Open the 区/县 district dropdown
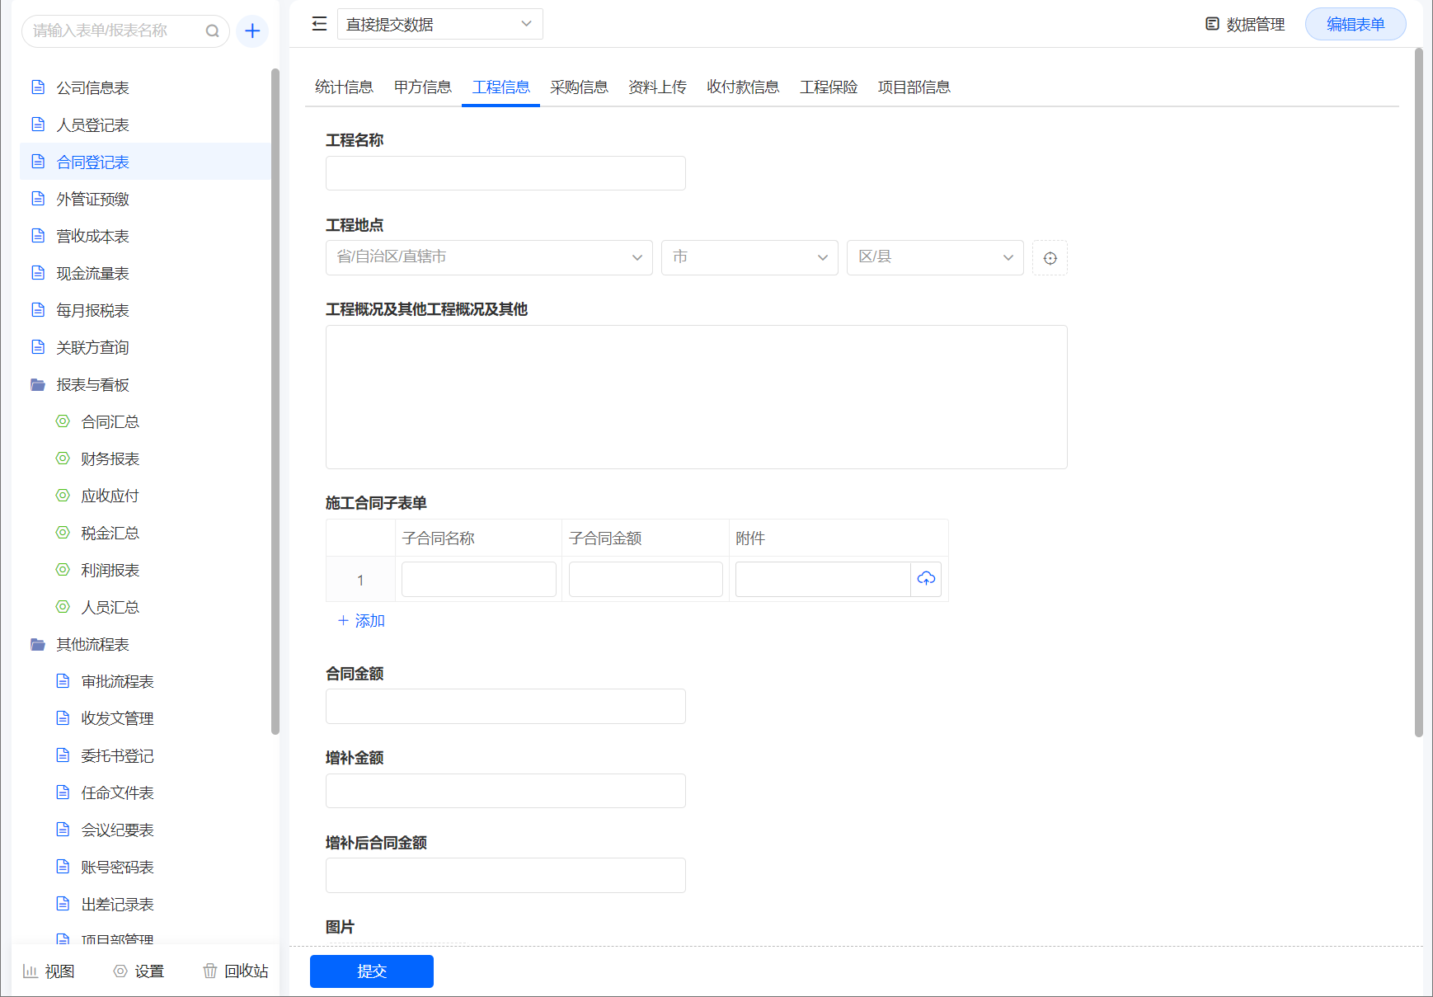Viewport: 1433px width, 997px height. pyautogui.click(x=934, y=257)
